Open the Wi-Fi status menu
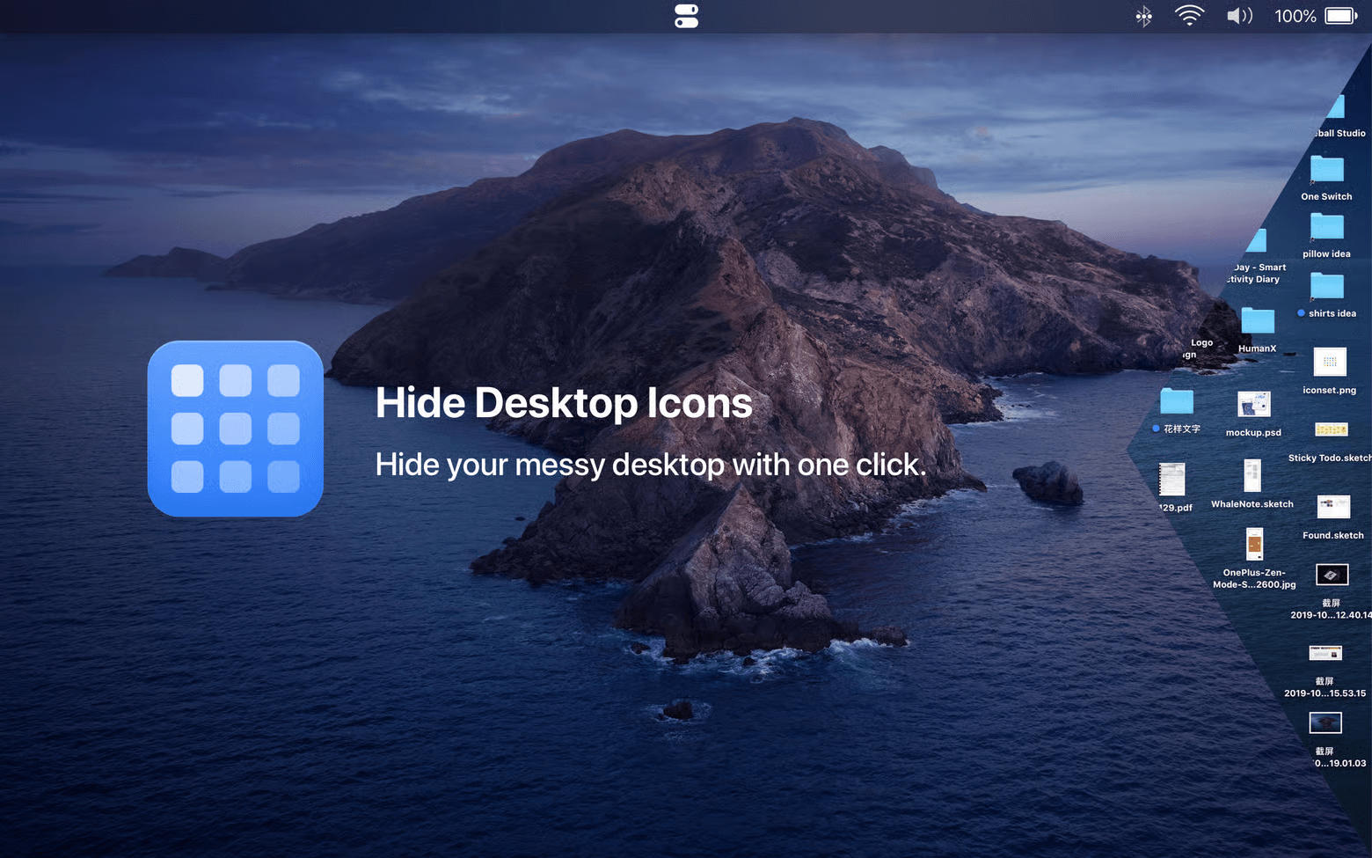Viewport: 1372px width, 858px height. [1189, 16]
